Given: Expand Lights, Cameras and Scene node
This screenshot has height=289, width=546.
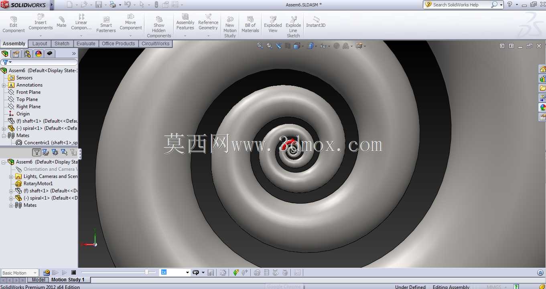Looking at the screenshot, I should (11, 176).
